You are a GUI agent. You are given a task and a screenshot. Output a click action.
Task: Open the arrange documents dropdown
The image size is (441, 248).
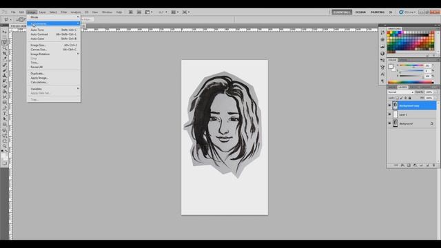click(x=175, y=12)
